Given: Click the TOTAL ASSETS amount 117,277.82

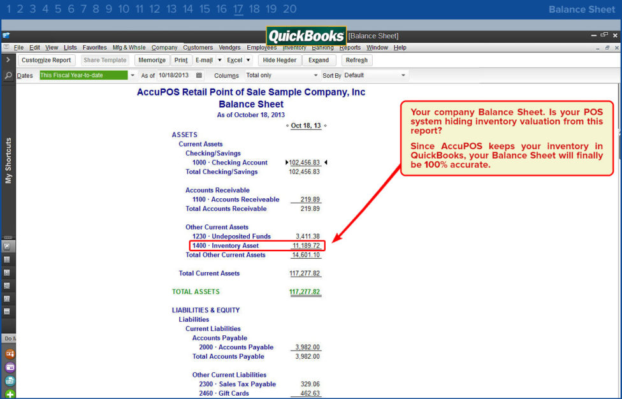Looking at the screenshot, I should point(305,292).
